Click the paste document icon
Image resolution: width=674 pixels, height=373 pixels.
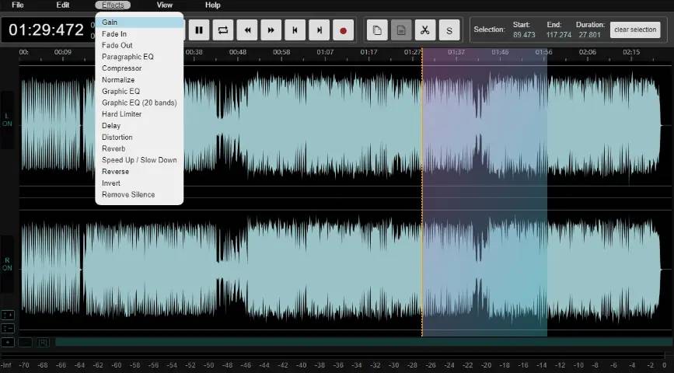401,30
